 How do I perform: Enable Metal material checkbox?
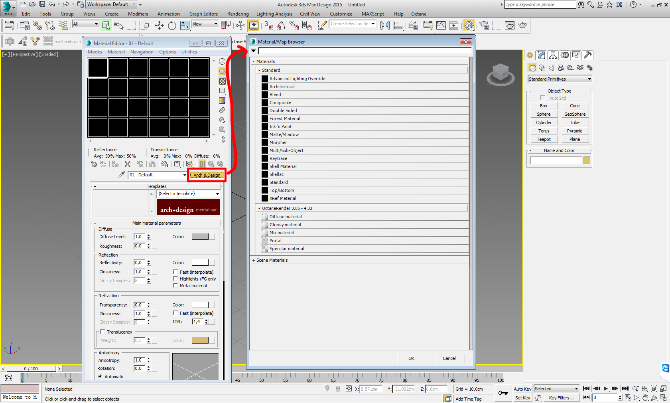(x=175, y=285)
